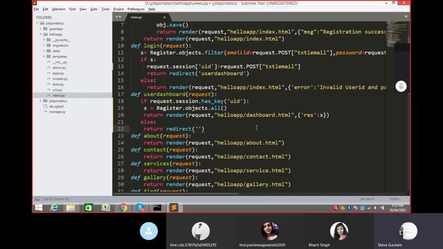443x249 pixels.
Task: Click the 'def userdashboard' function name
Action: 164,94
